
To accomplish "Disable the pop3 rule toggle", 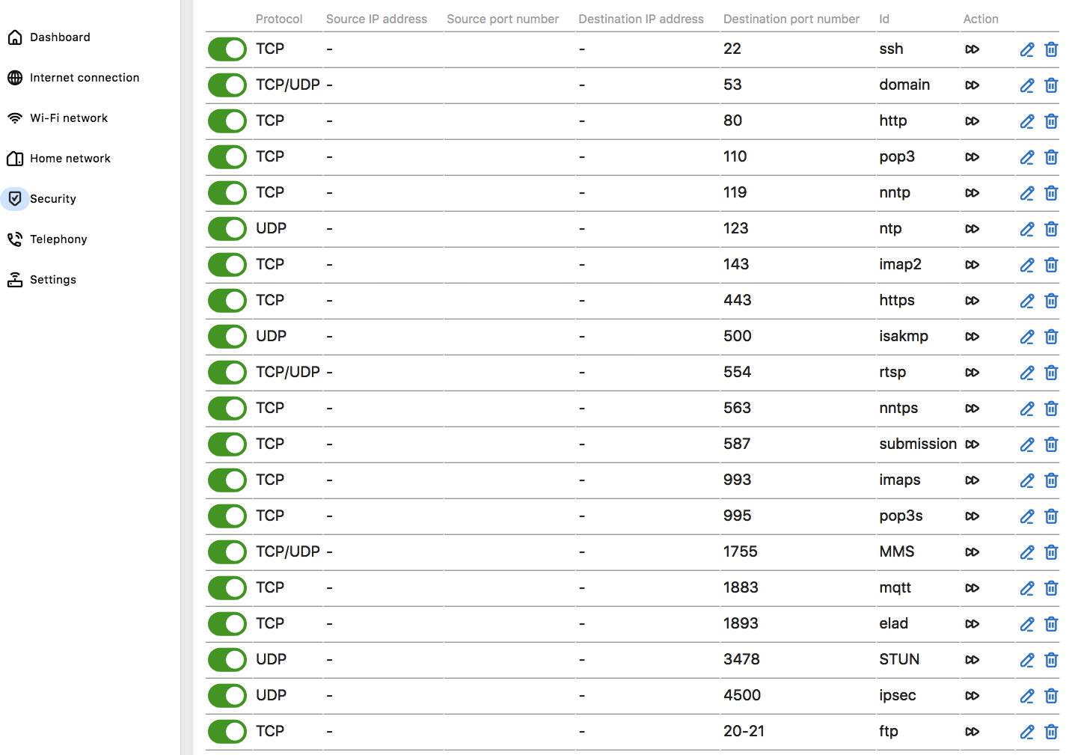I will pyautogui.click(x=227, y=157).
